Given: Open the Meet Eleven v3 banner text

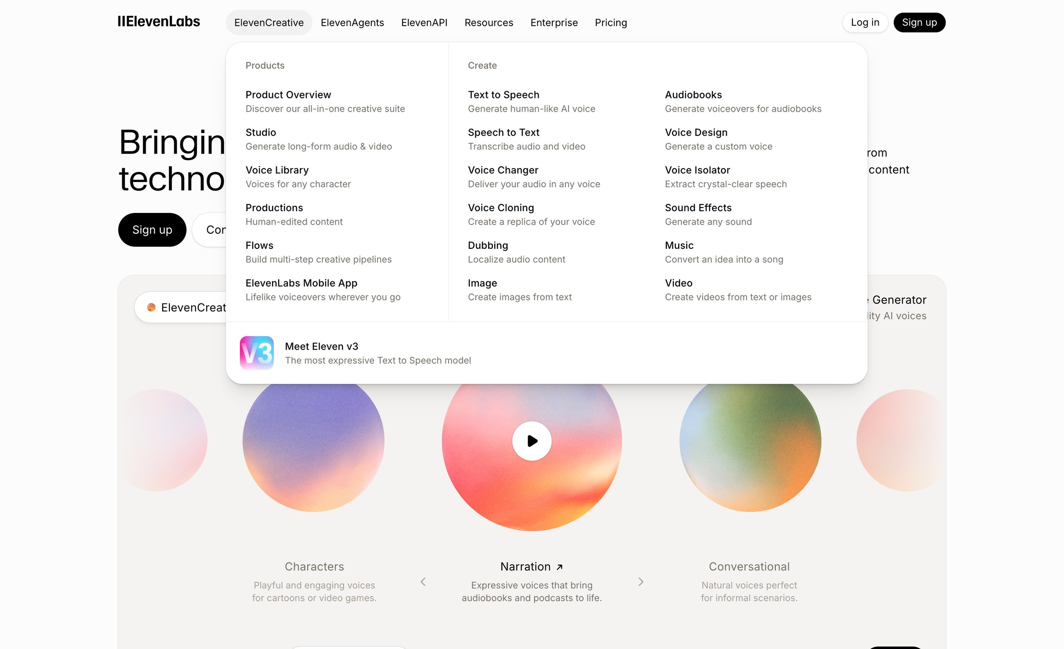Looking at the screenshot, I should click(378, 353).
